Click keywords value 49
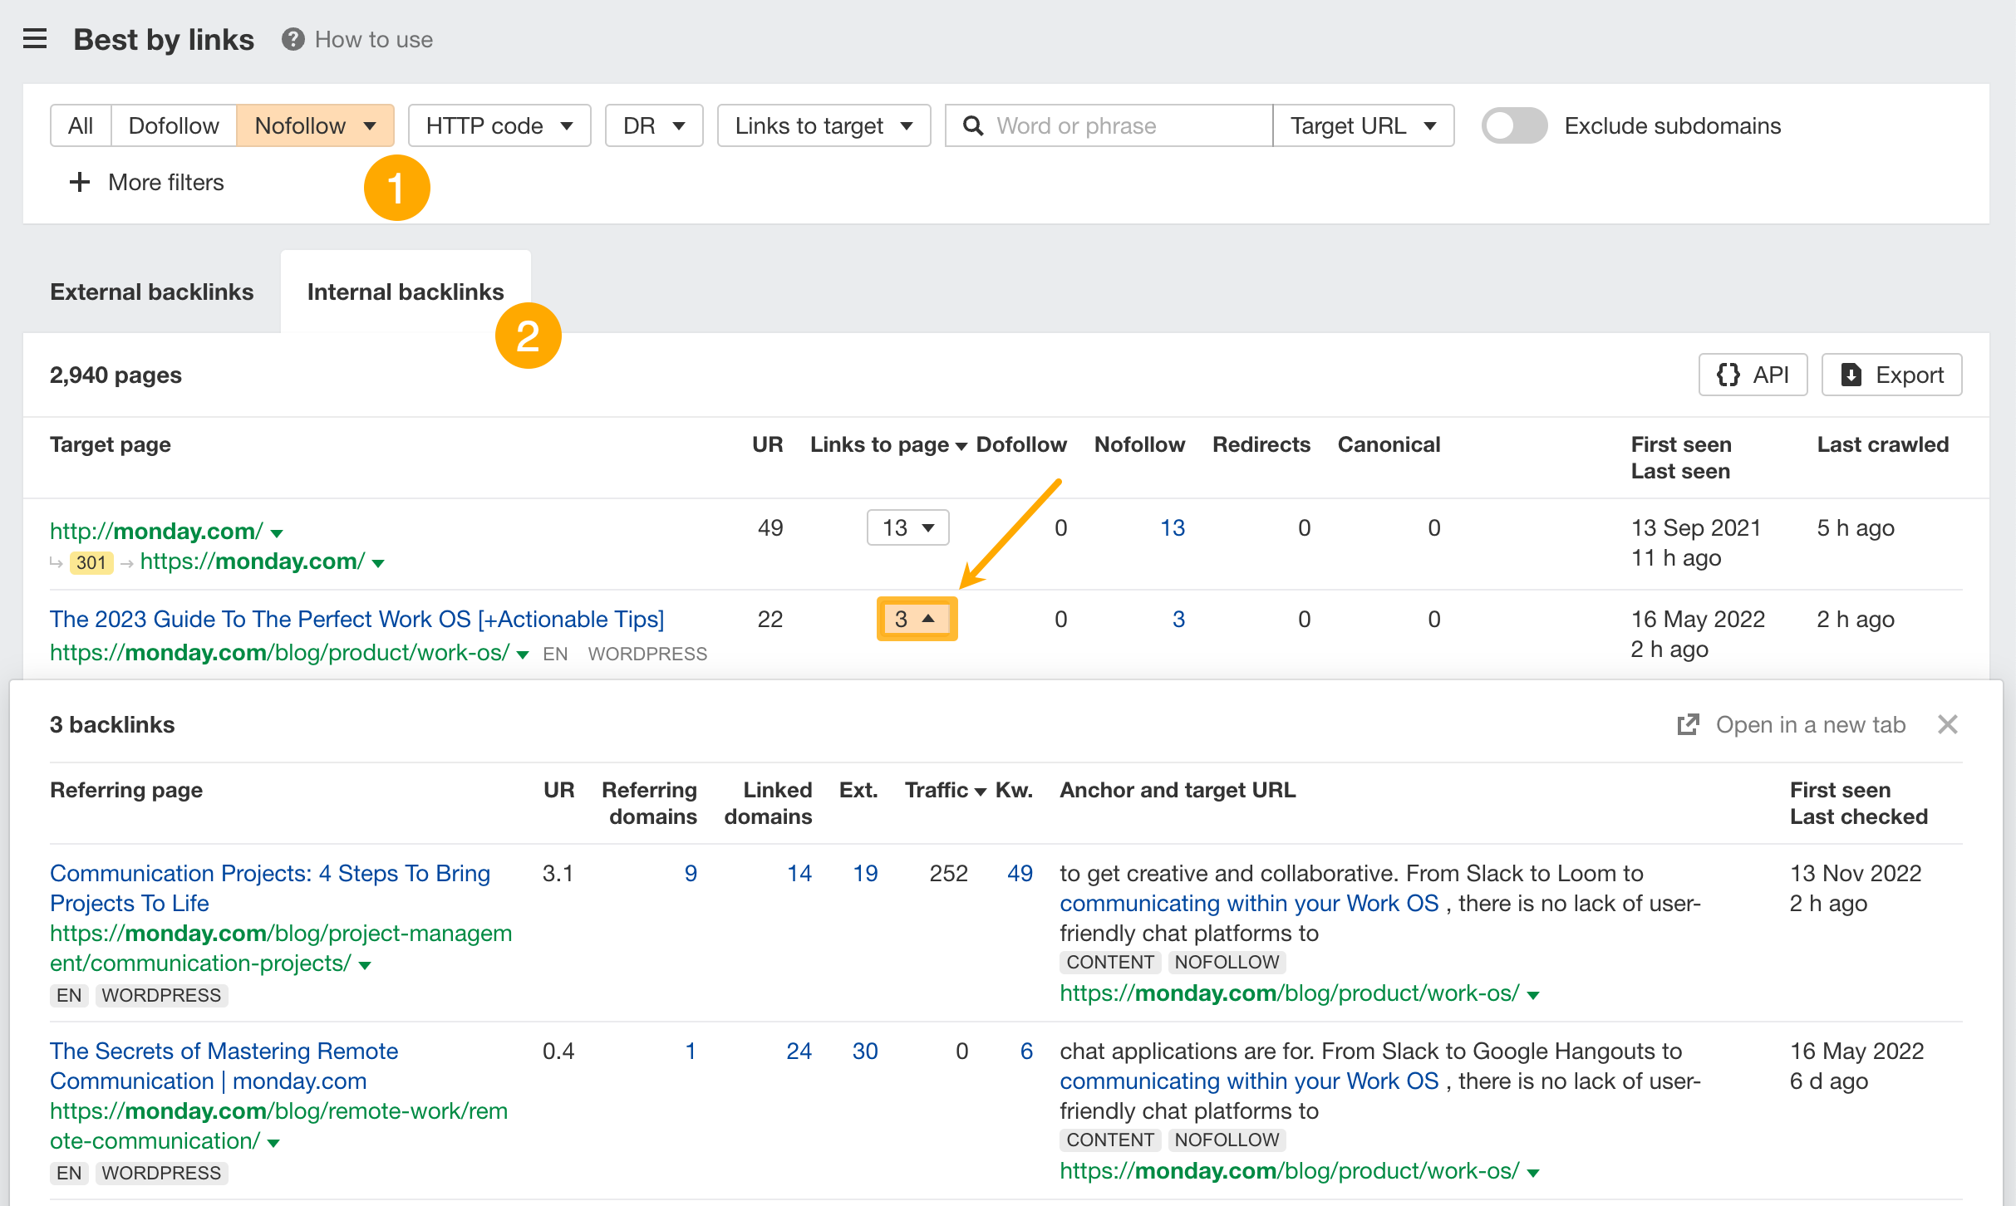The width and height of the screenshot is (2016, 1206). pyautogui.click(x=1020, y=873)
